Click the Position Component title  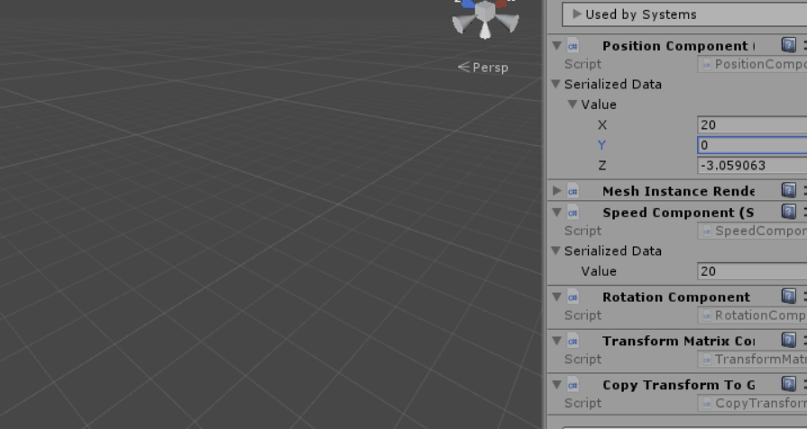(x=678, y=46)
